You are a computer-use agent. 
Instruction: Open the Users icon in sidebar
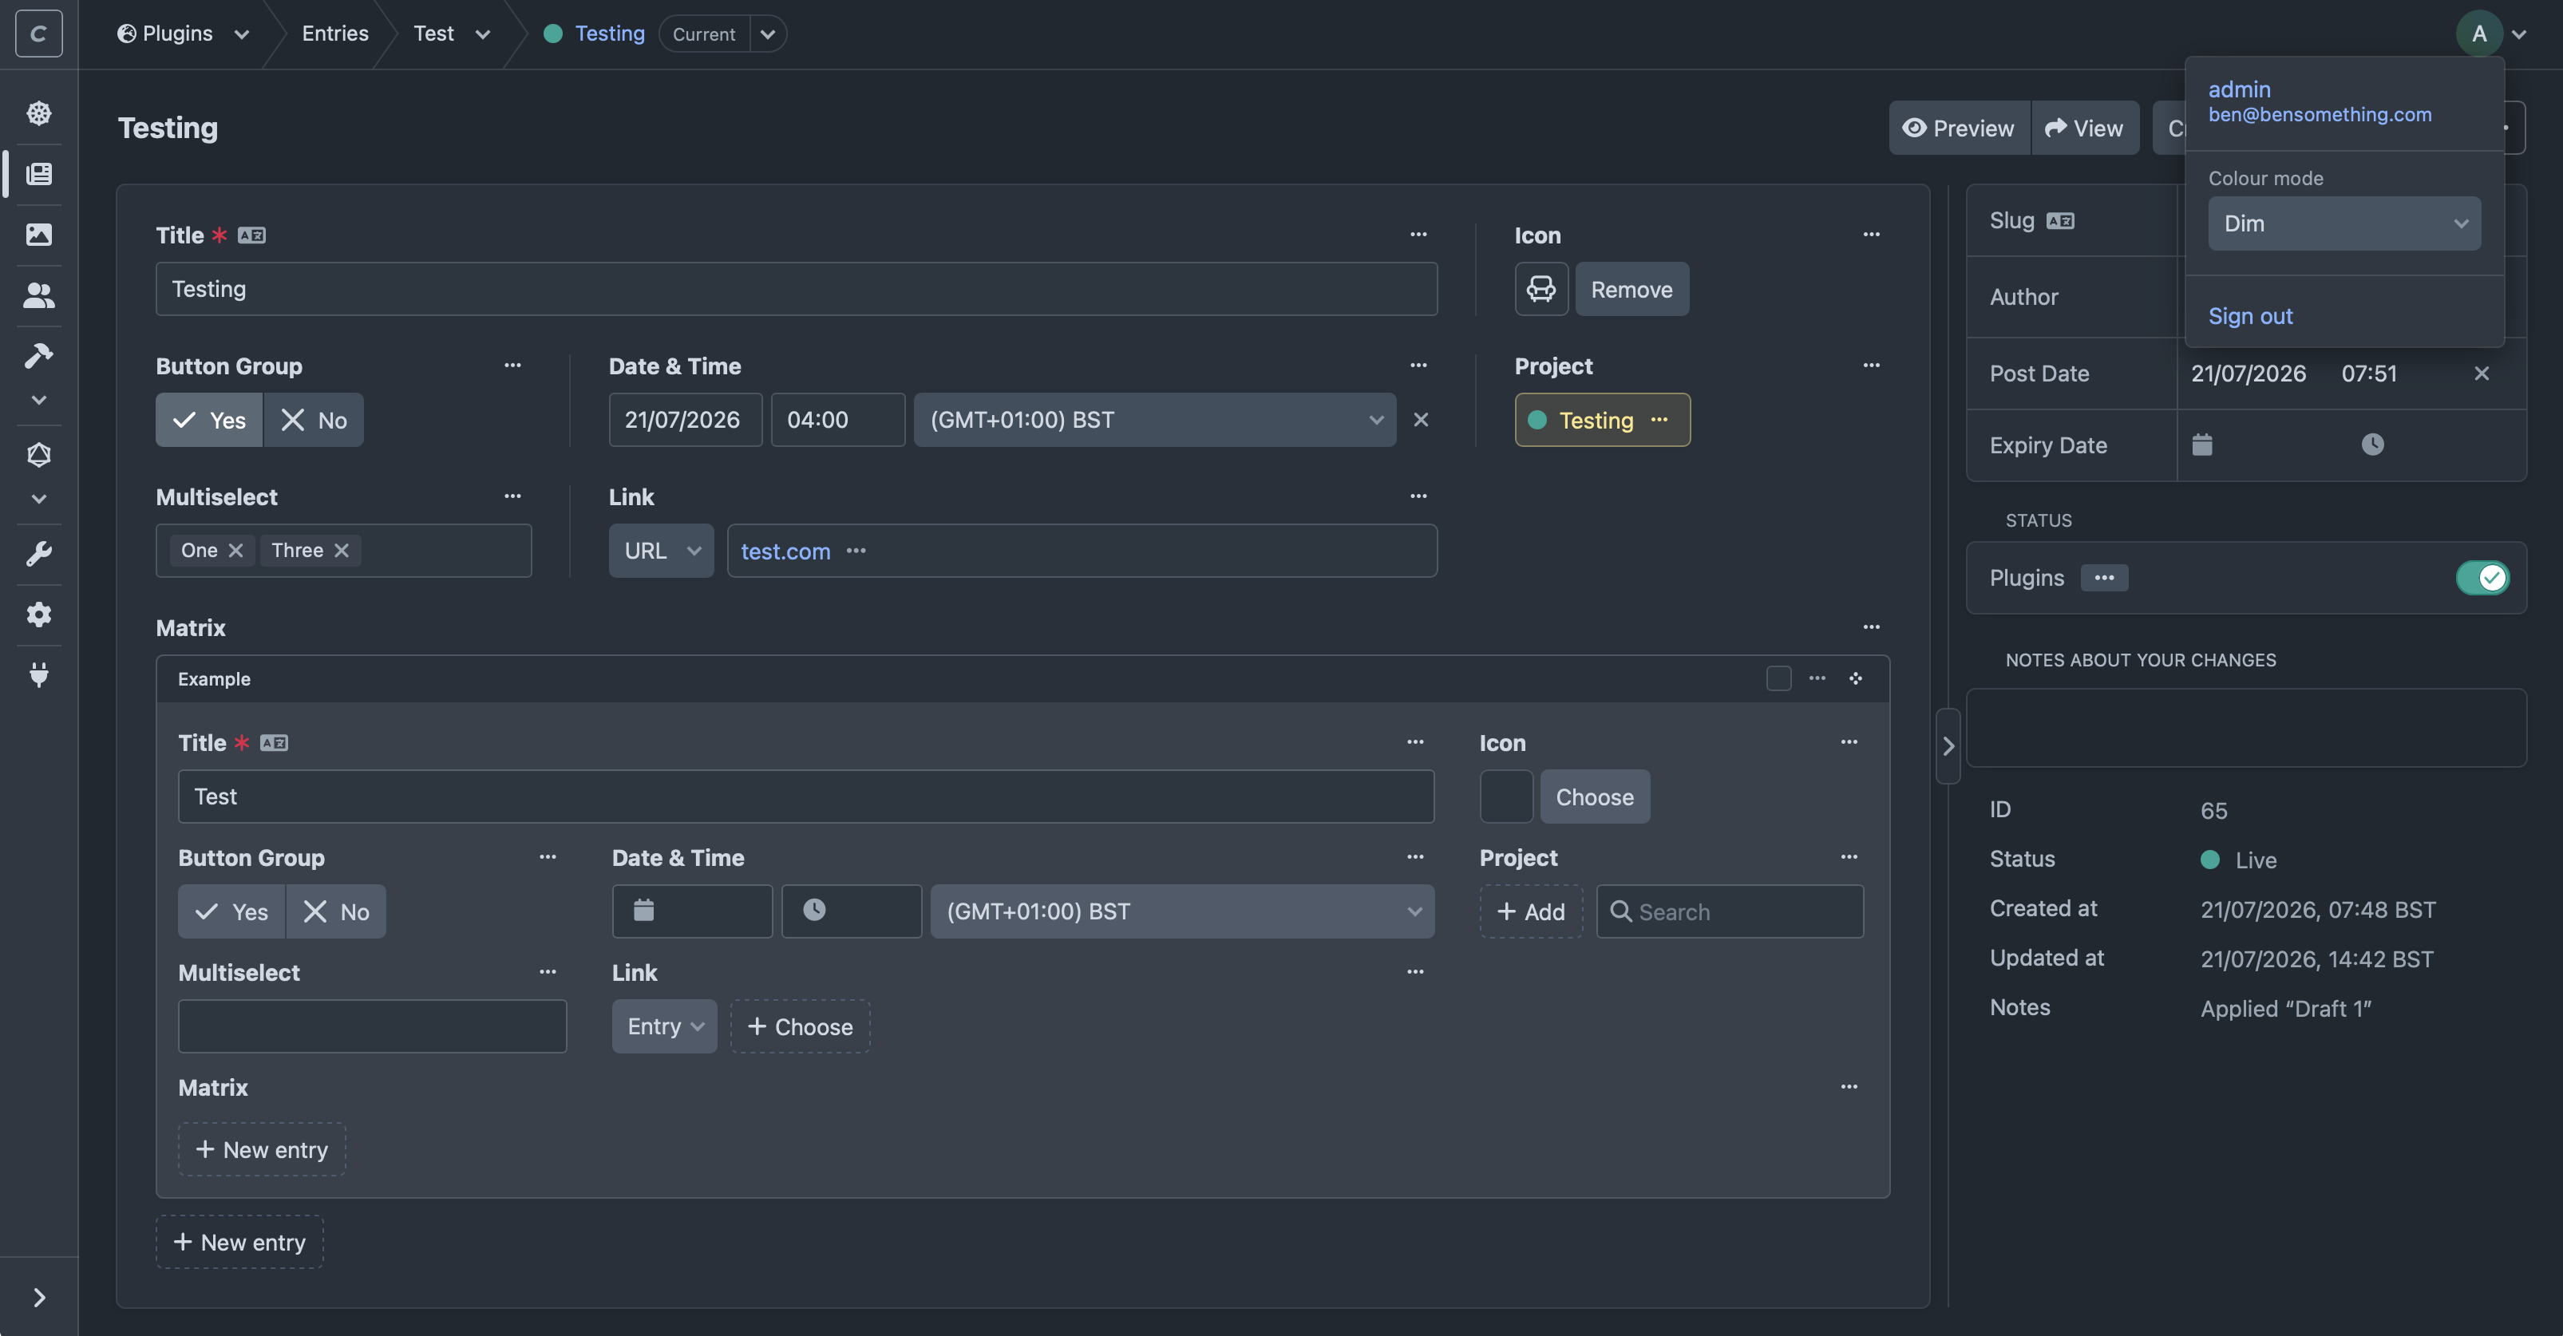tap(39, 294)
